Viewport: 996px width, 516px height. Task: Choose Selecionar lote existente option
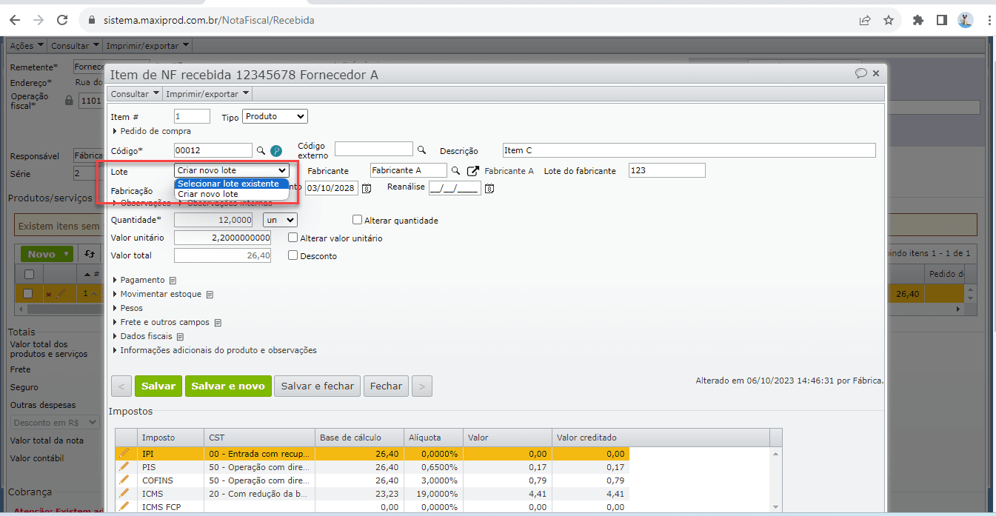tap(231, 184)
